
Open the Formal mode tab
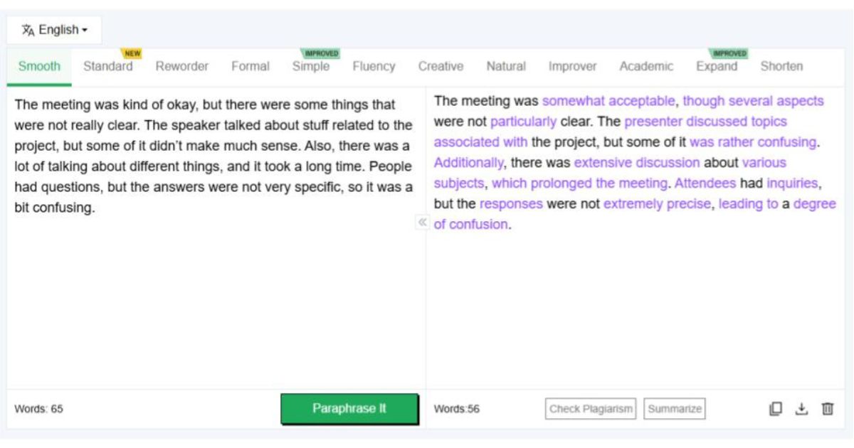point(250,66)
